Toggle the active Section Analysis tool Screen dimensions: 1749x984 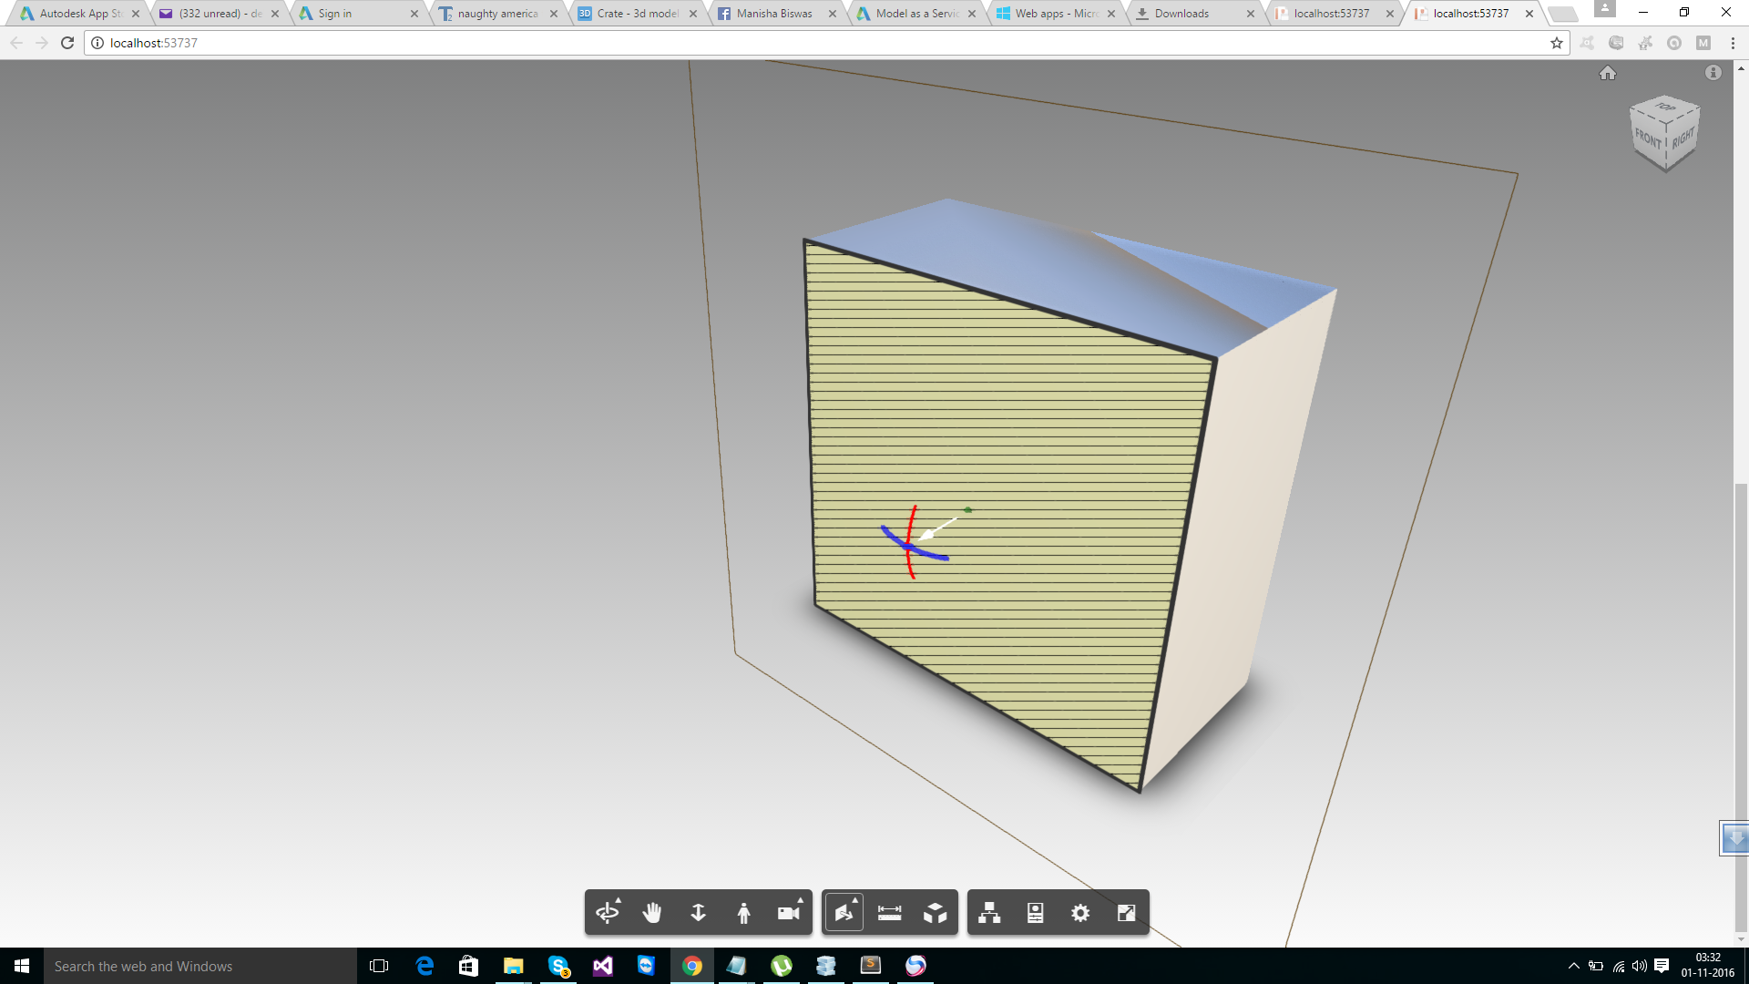(844, 913)
